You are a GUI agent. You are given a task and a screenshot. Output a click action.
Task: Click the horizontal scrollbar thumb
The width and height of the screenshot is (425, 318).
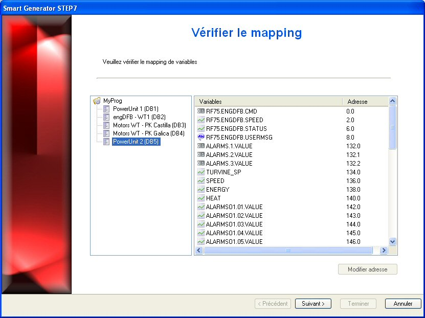(288, 251)
